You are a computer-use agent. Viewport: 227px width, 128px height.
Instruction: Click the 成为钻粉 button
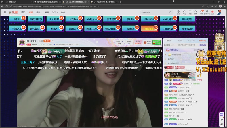click(x=203, y=45)
